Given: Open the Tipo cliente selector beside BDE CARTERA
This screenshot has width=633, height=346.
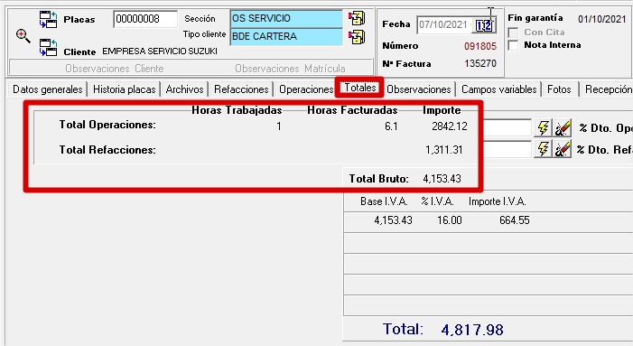Looking at the screenshot, I should point(357,37).
